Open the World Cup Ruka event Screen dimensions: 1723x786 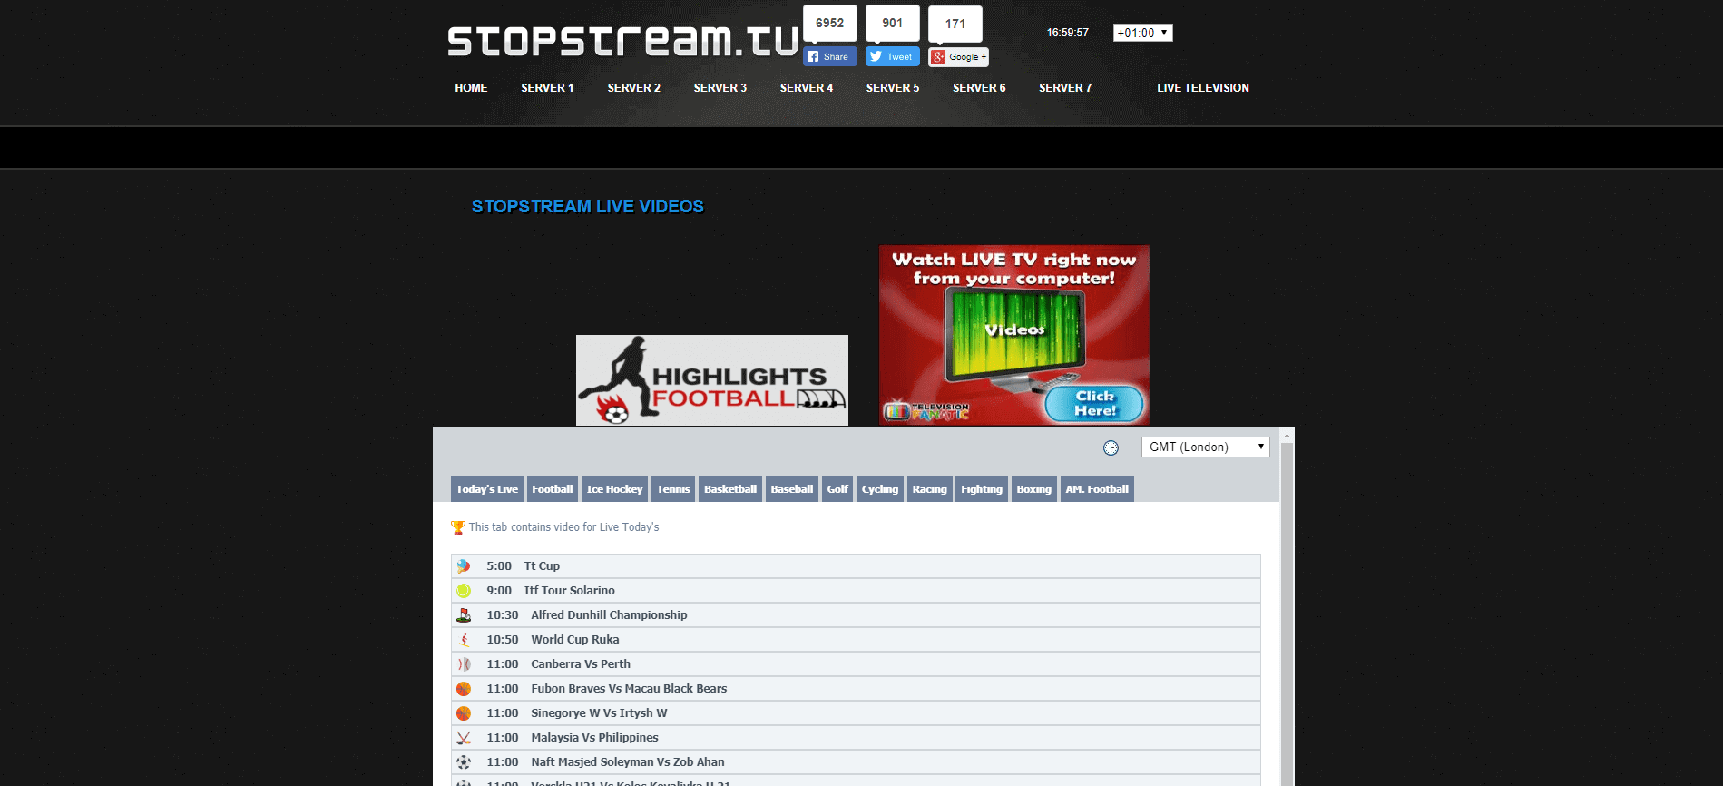(x=856, y=639)
